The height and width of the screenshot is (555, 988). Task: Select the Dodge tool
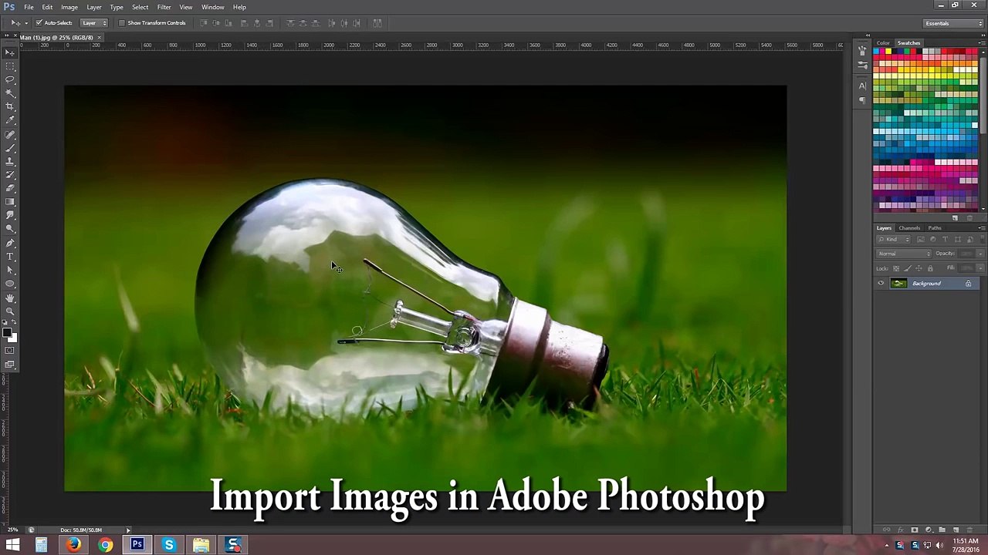[x=10, y=229]
